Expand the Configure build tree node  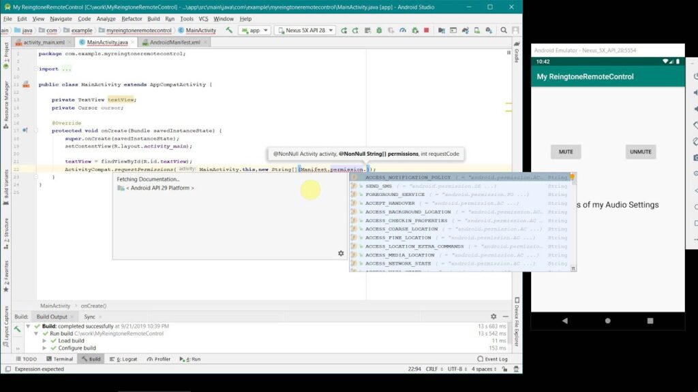point(44,348)
